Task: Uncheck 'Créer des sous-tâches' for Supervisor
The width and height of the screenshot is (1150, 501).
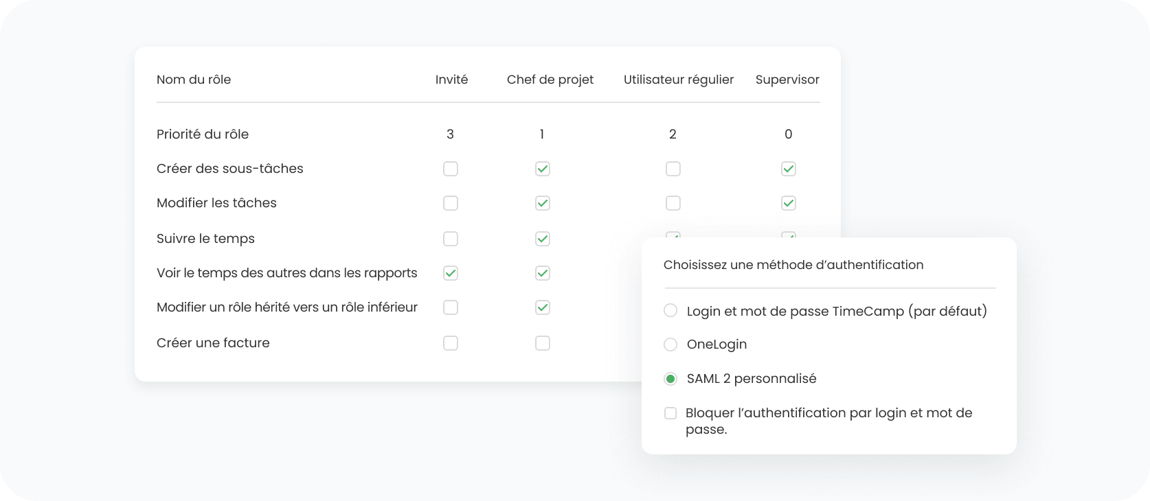Action: 789,169
